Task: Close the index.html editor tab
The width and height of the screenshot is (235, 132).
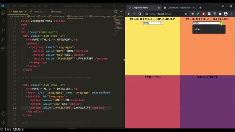Action: pyautogui.click(x=25, y=11)
